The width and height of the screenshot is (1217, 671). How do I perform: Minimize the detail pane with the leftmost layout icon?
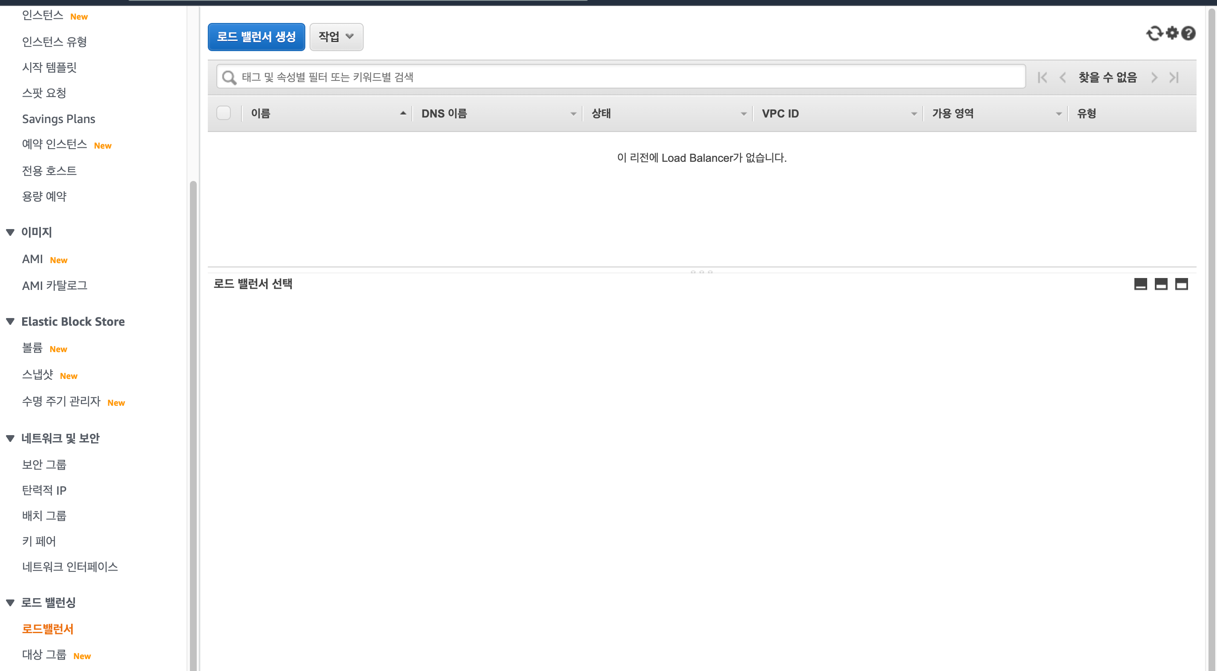[1140, 284]
